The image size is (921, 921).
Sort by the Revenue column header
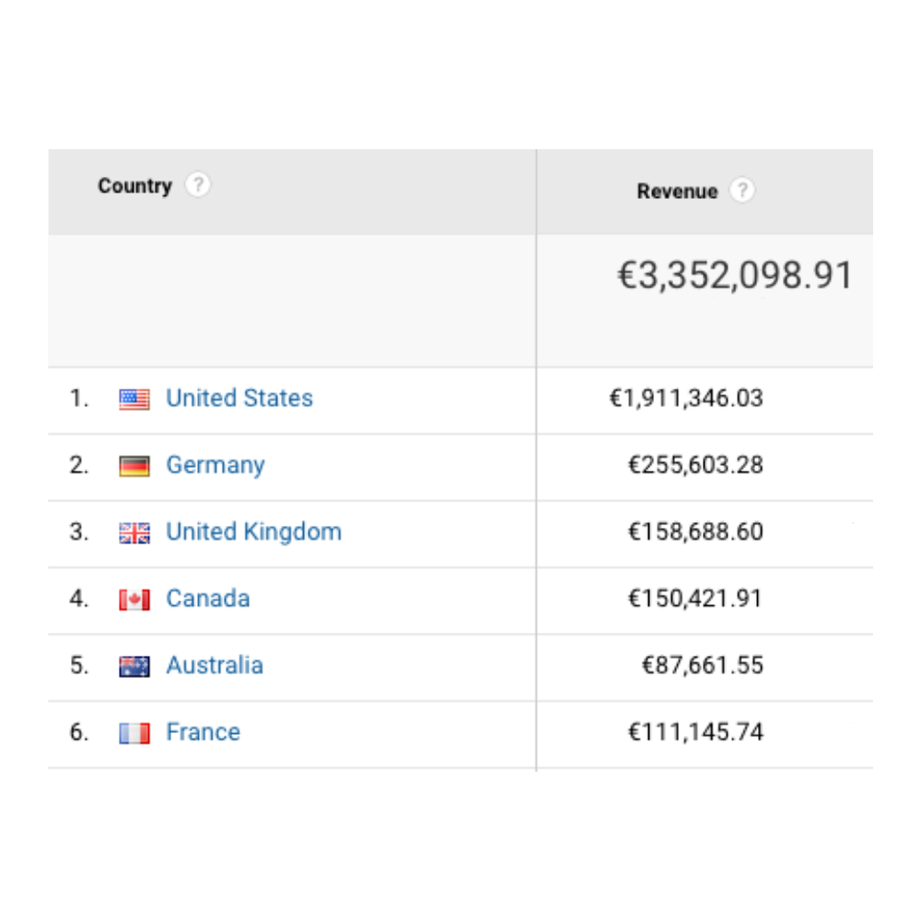677,191
